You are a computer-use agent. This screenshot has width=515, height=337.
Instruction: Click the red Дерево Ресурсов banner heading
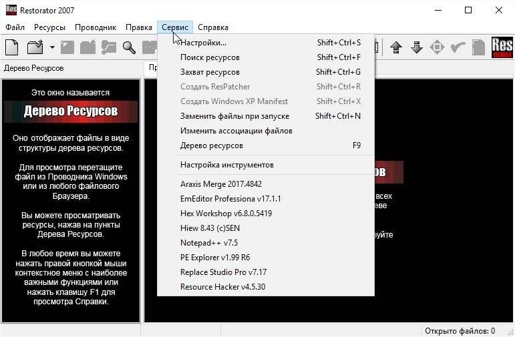click(x=71, y=111)
